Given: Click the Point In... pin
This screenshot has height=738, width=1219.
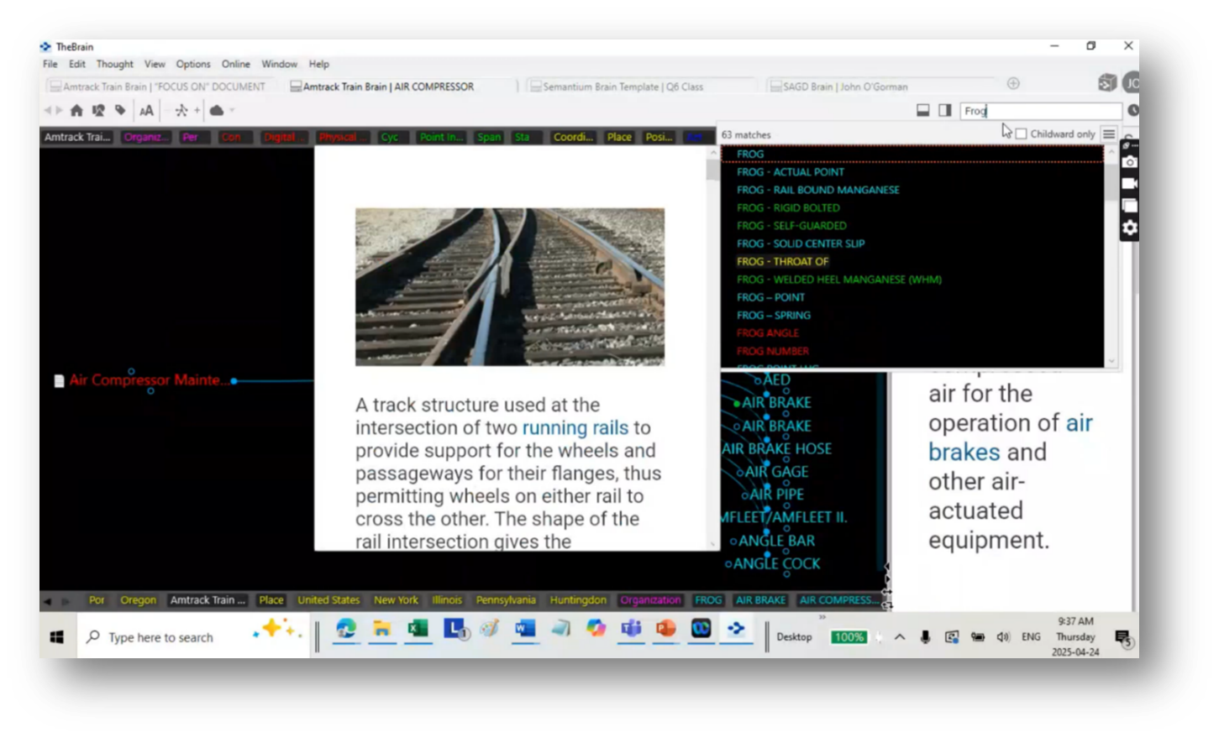Looking at the screenshot, I should tap(441, 137).
